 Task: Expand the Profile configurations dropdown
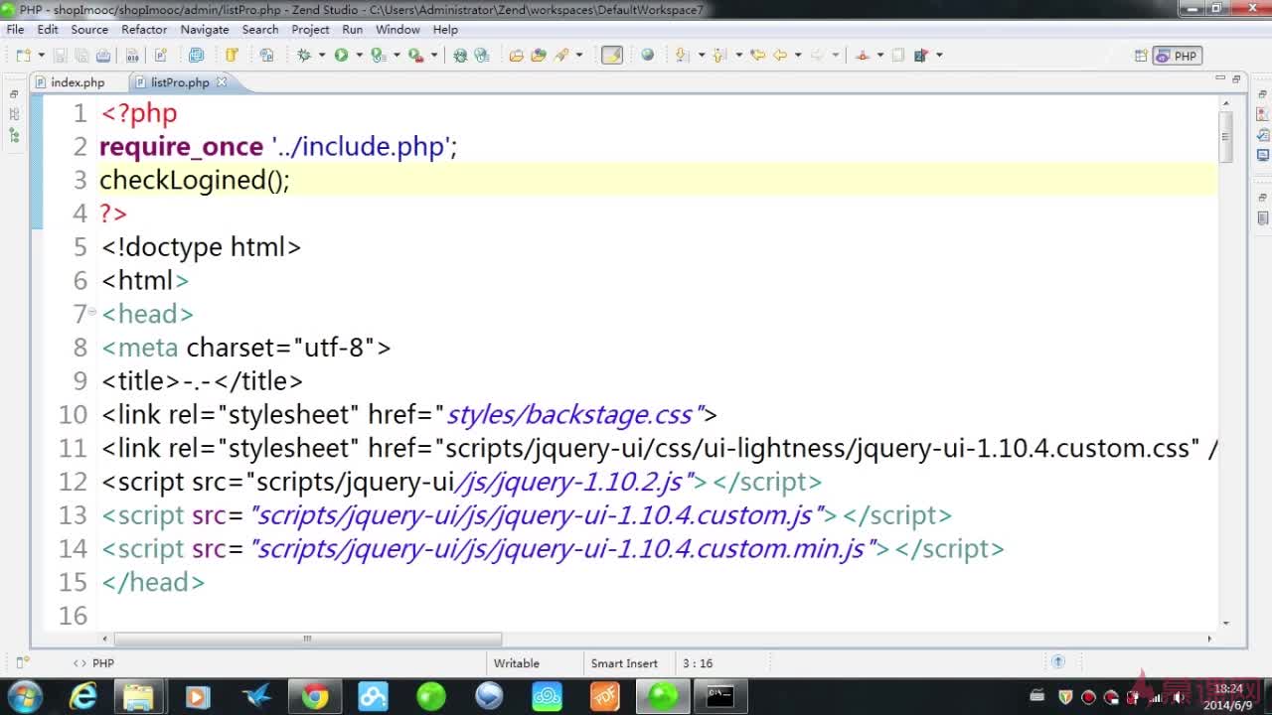[x=397, y=56]
